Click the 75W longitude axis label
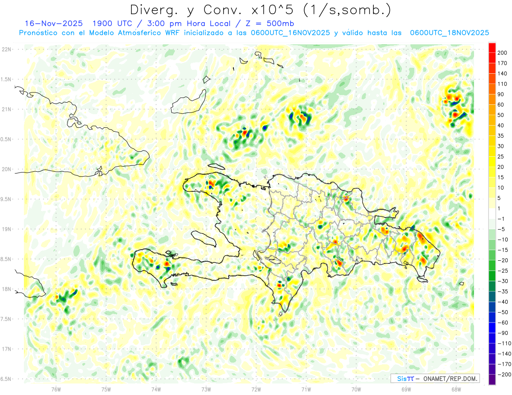Image resolution: width=512 pixels, height=395 pixels. coord(106,389)
